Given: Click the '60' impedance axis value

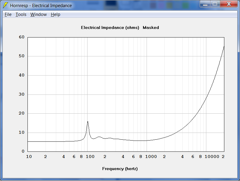Looking at the screenshot, I should pos(22,37).
